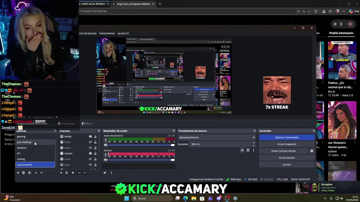
Task: Increase transition duration with up arrow
Action: 254,143
